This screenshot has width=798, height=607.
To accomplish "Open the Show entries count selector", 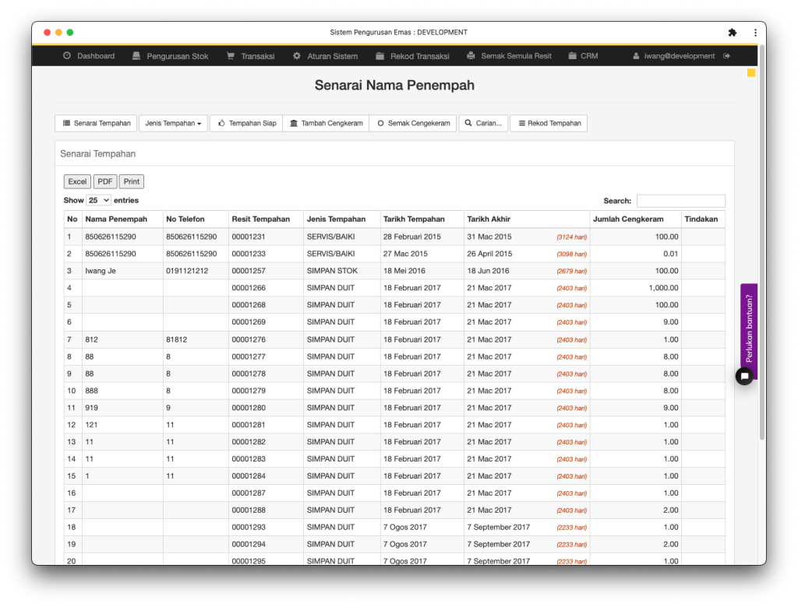I will [98, 200].
